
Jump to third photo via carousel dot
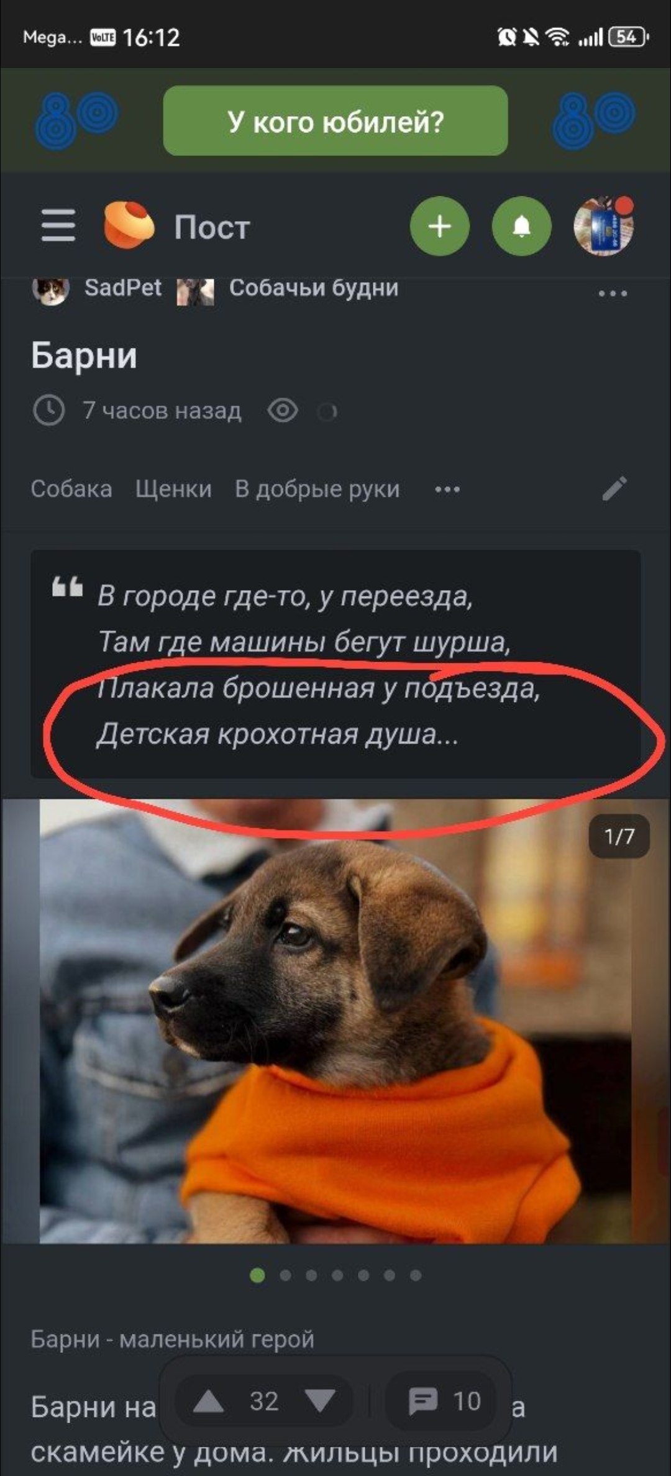coord(311,1275)
